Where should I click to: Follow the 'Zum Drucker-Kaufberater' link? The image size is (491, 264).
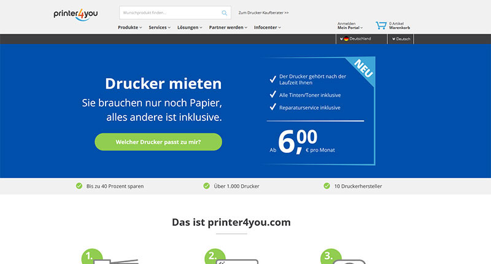click(263, 12)
